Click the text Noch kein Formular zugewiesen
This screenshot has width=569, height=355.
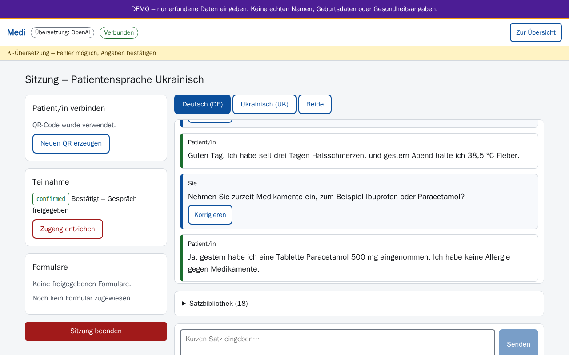pos(82,298)
